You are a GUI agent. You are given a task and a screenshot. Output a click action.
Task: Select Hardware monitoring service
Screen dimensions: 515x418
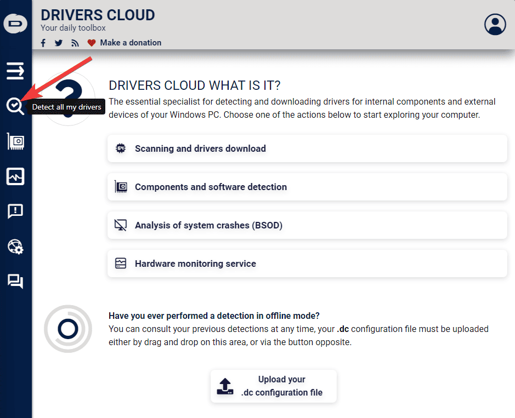tap(308, 264)
